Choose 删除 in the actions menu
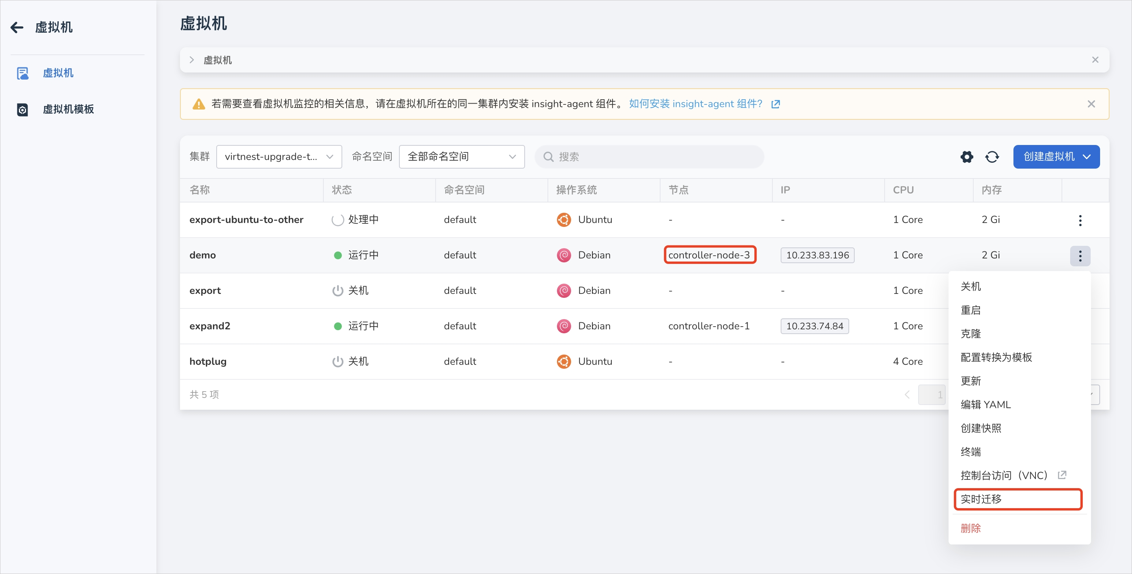Screen dimensions: 1132x574 pyautogui.click(x=1019, y=528)
